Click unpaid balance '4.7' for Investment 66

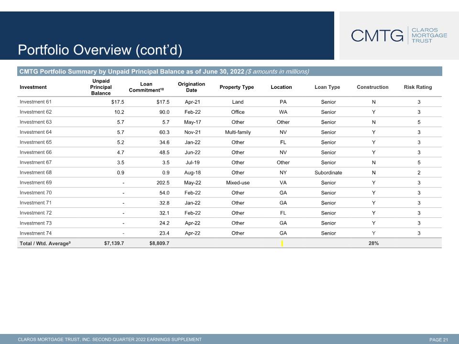[120, 152]
